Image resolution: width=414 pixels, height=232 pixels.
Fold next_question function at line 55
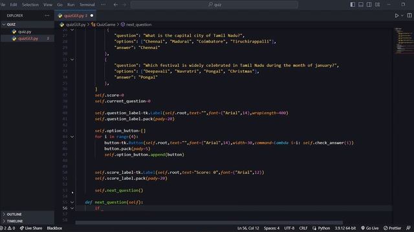(x=72, y=202)
